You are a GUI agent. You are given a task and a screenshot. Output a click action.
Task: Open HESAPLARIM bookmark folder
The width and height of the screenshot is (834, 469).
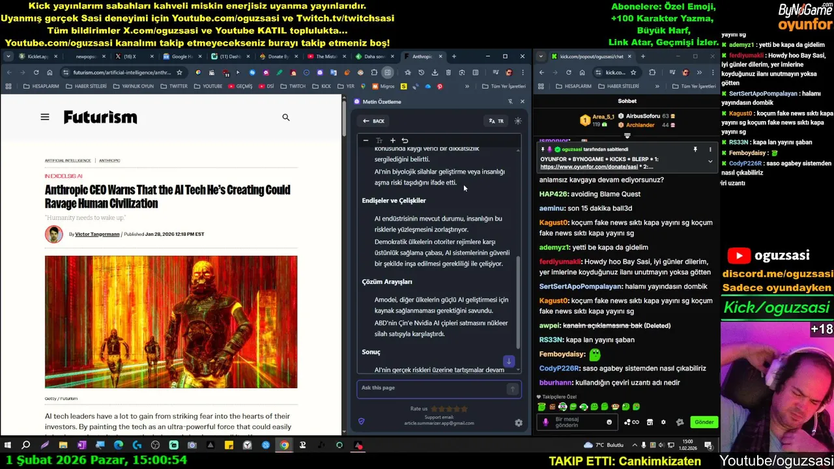coord(42,86)
